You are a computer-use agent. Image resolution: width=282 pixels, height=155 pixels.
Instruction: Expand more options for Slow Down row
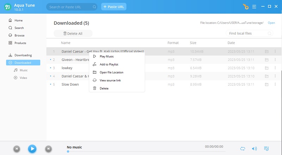[x=275, y=85]
